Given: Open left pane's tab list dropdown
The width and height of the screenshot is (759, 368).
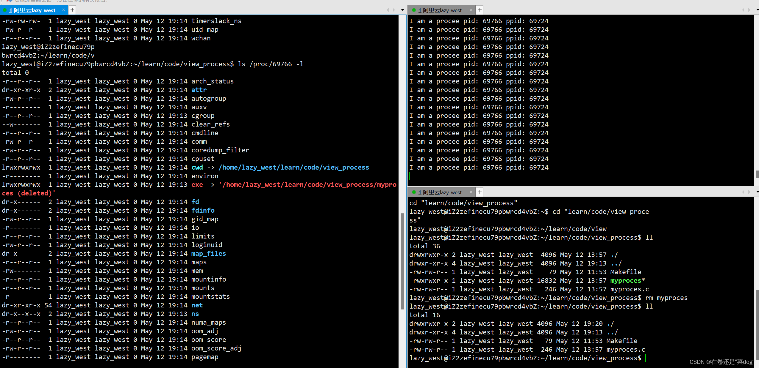Looking at the screenshot, I should pos(402,10).
